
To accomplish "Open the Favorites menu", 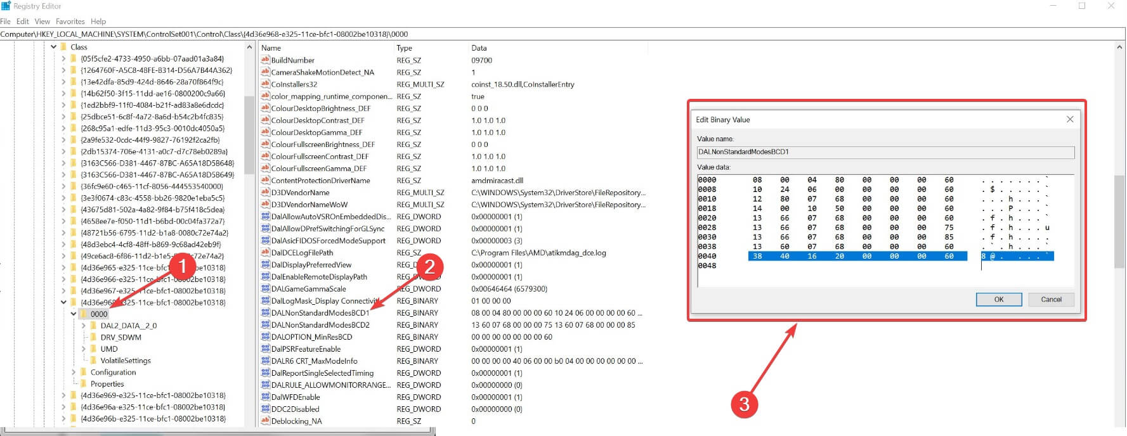I will 70,22.
